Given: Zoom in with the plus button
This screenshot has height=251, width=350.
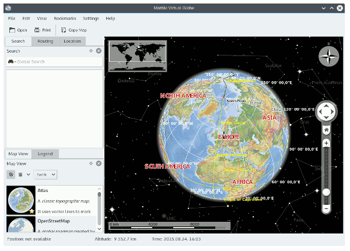Looking at the screenshot, I should tap(326, 142).
